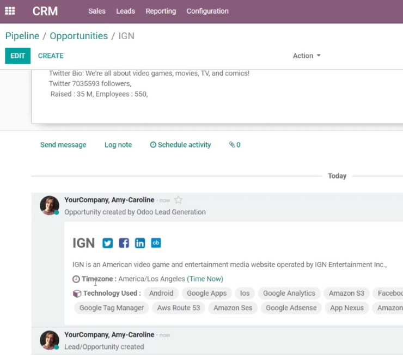Click Log note
Image resolution: width=403 pixels, height=355 pixels.
[118, 145]
